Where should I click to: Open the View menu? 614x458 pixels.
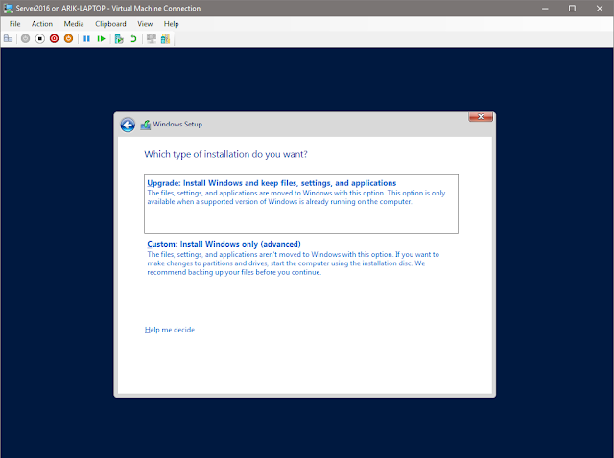[x=145, y=24]
